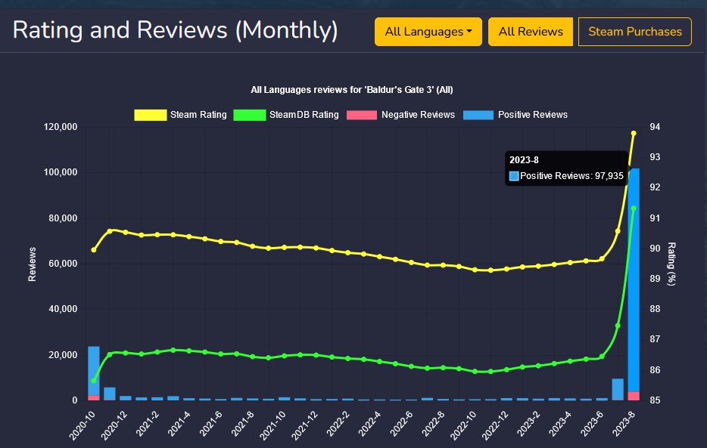Screen dimensions: 707x448
Task: Switch to the Steam Purchases filter
Action: tap(634, 32)
